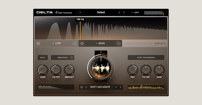Select previous saturation type arrow
The image size is (202, 105).
click(x=116, y=87)
